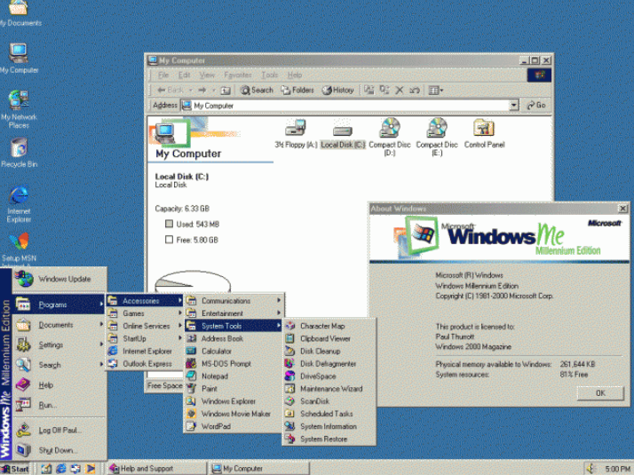Open Settings submenu in Start menu
The height and width of the screenshot is (475, 634).
tap(59, 344)
